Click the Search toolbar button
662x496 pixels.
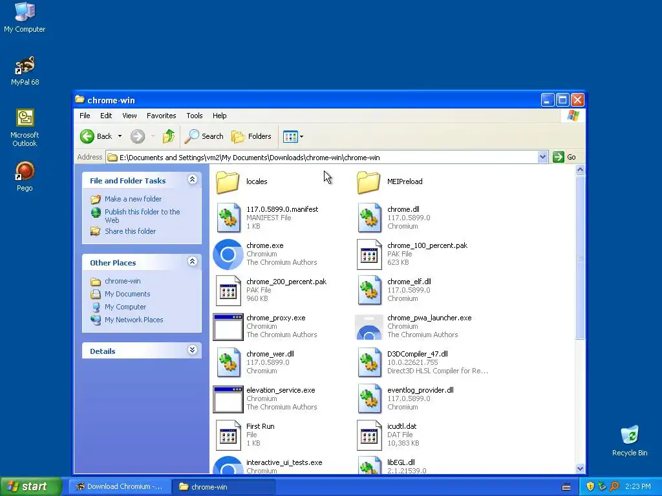(x=204, y=136)
